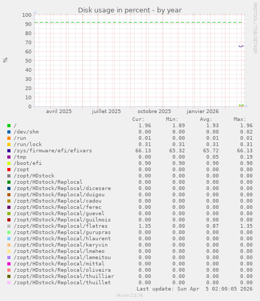Click the gray swatch beside /zopt/HDstock
Screen dimensions: 260x301
pos(9,176)
